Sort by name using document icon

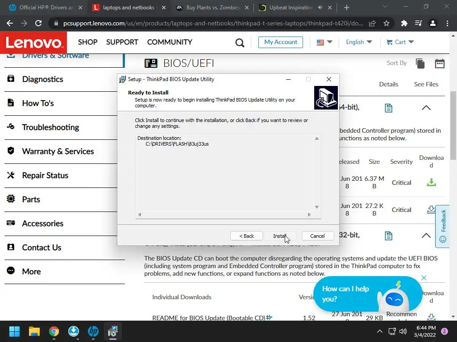[x=420, y=63]
